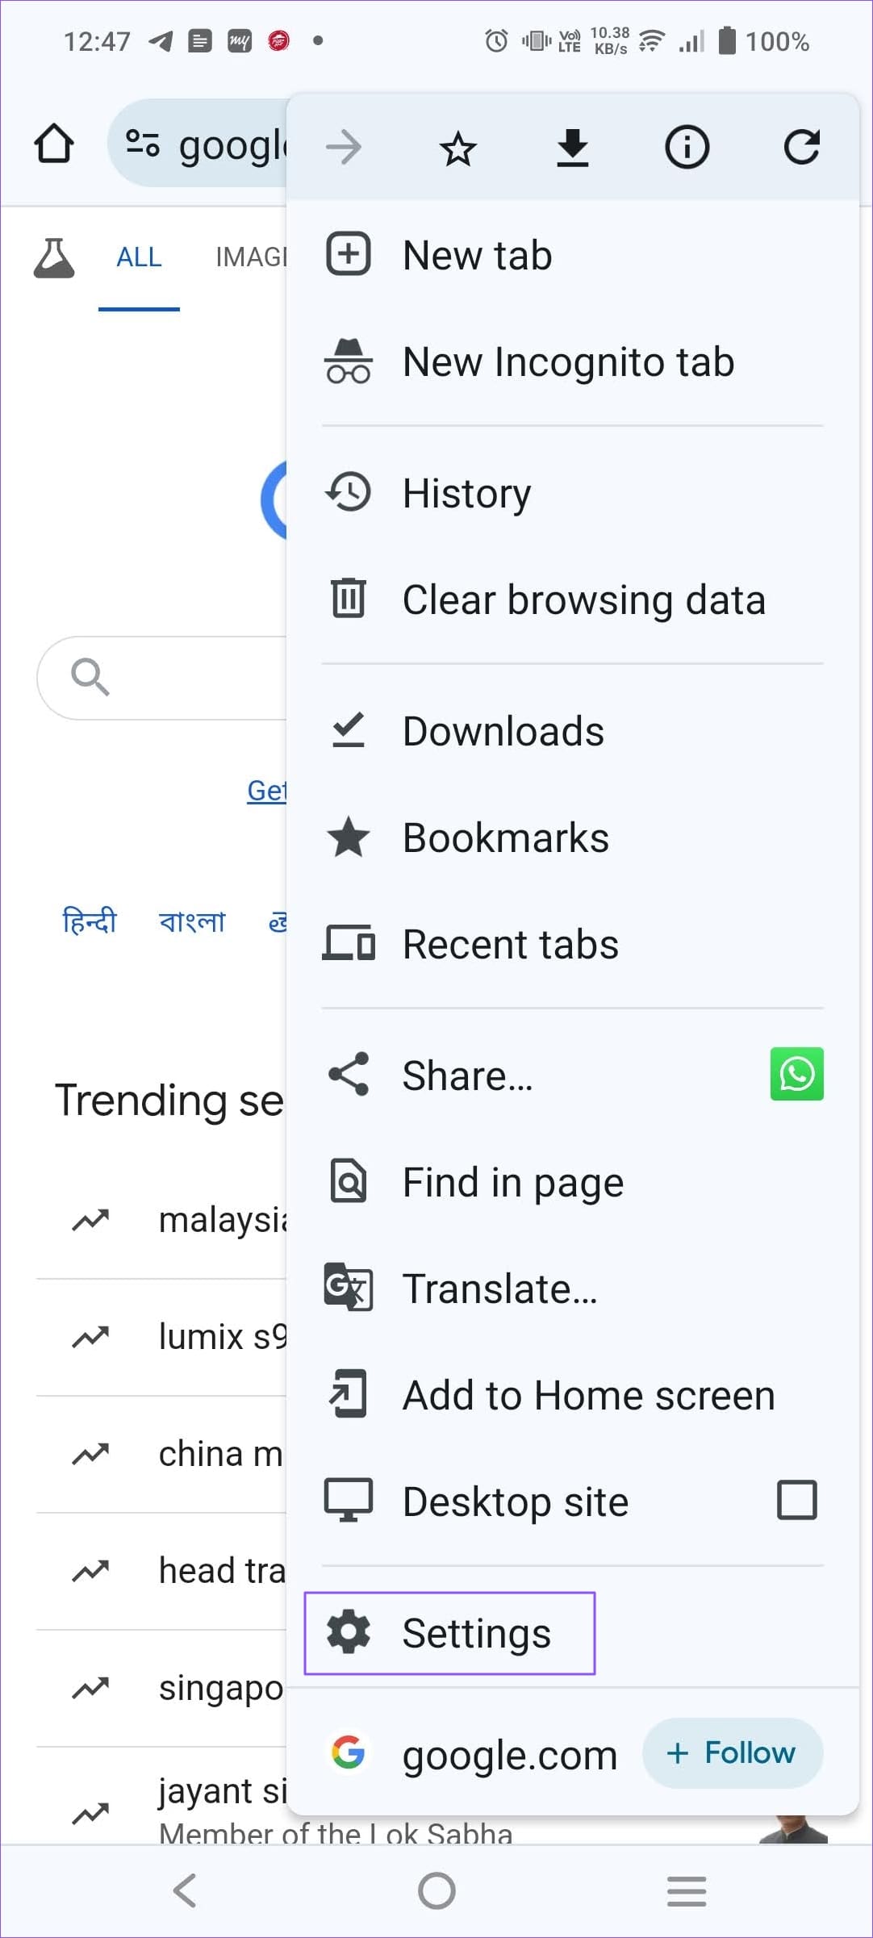This screenshot has width=873, height=1938.
Task: Open the Google Labs flask icon
Action: pos(54,257)
